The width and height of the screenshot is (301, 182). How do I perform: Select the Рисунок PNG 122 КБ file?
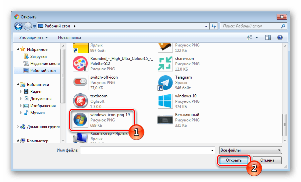(x=179, y=48)
